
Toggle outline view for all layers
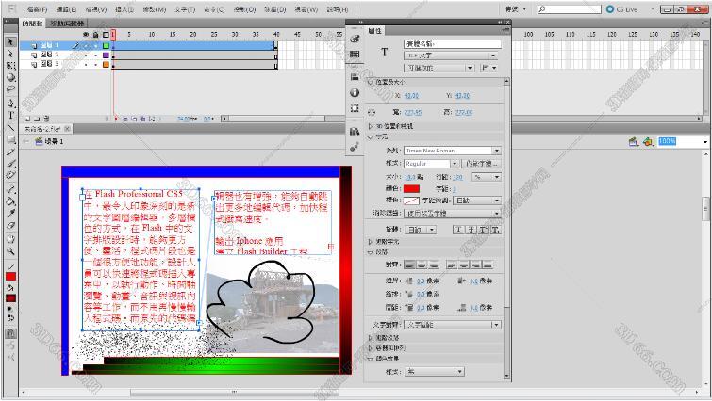point(106,35)
